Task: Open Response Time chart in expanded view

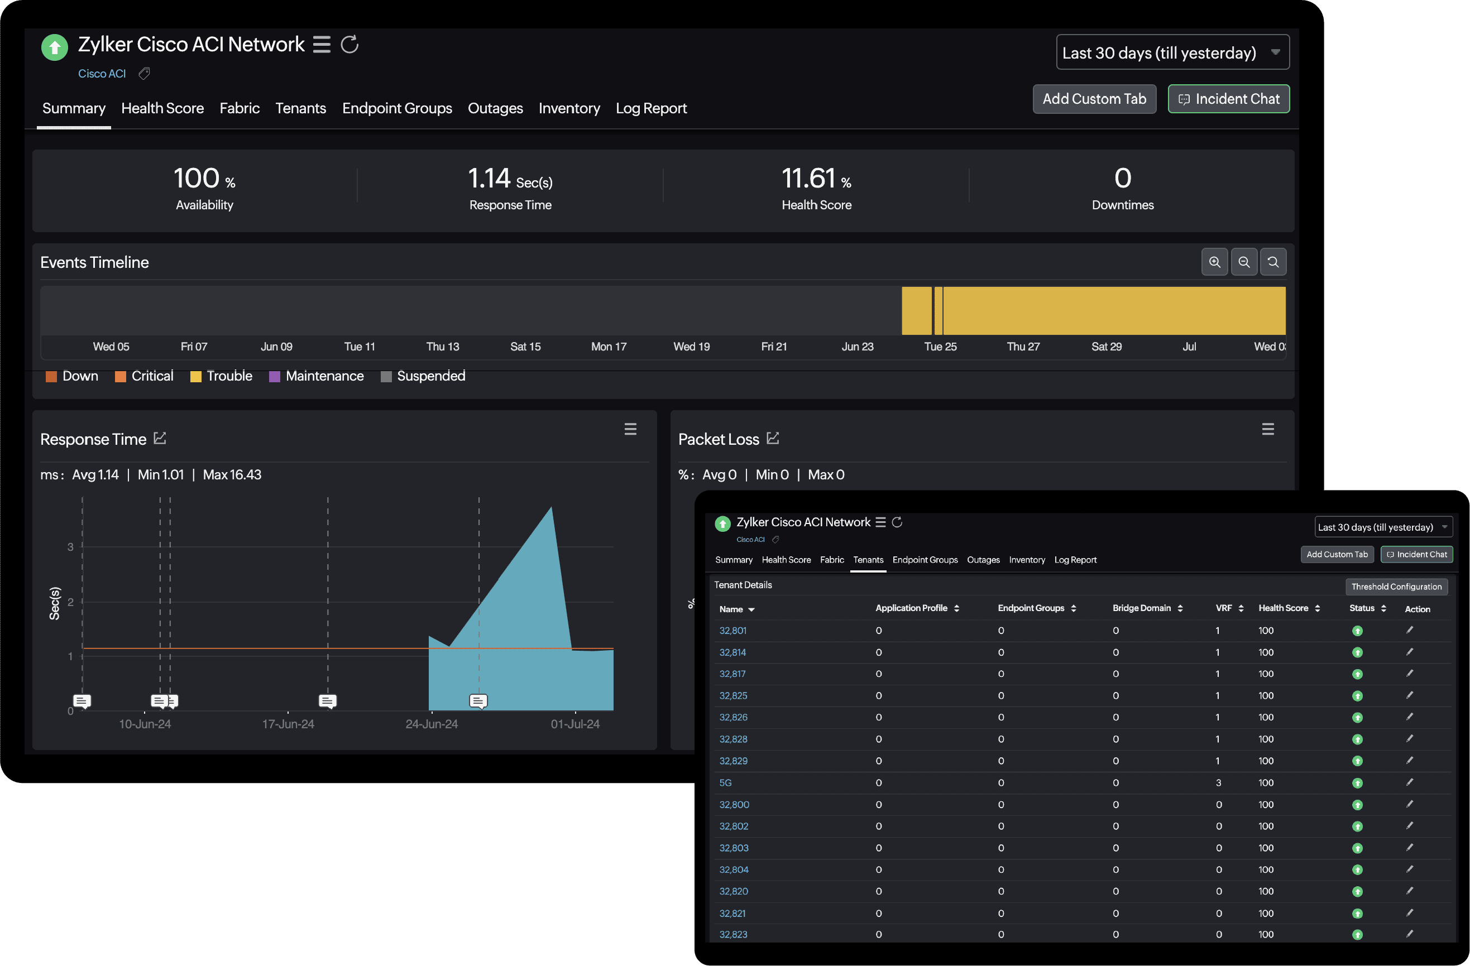Action: [x=160, y=438]
